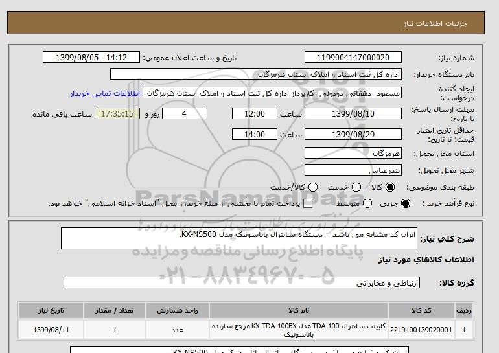Click the unit cell عدد
The height and width of the screenshot is (353, 499).
click(178, 330)
